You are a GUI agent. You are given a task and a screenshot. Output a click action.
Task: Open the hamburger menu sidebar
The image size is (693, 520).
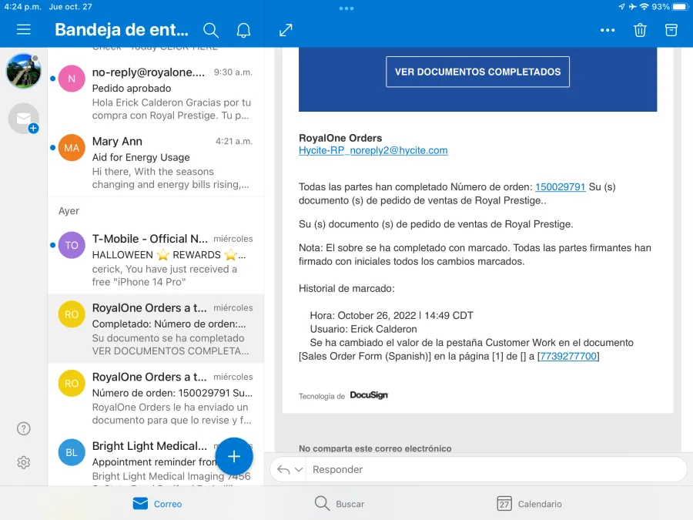point(24,30)
